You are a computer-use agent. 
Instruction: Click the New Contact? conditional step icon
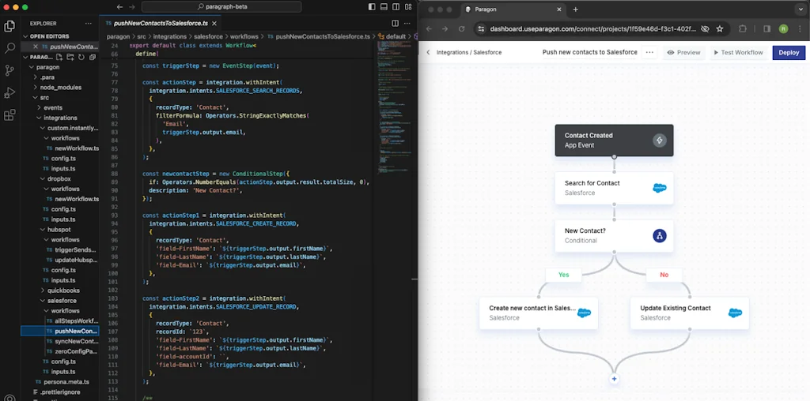[x=659, y=236]
